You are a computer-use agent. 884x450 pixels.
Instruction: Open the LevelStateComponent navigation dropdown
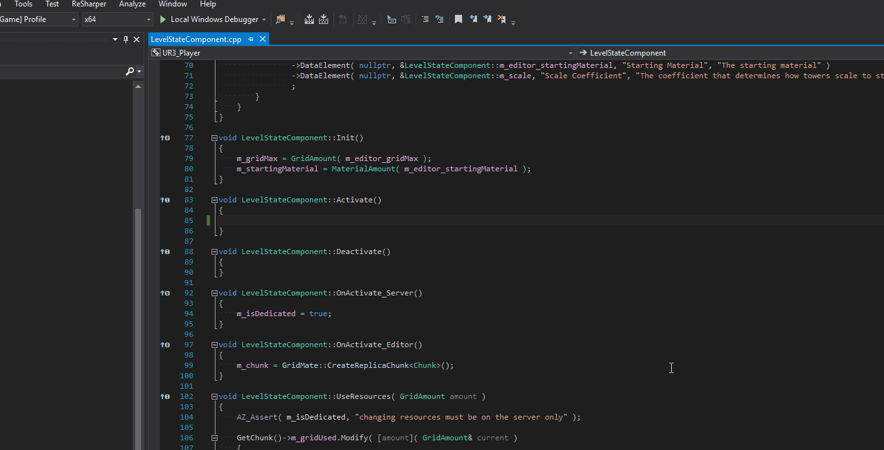pyautogui.click(x=729, y=53)
